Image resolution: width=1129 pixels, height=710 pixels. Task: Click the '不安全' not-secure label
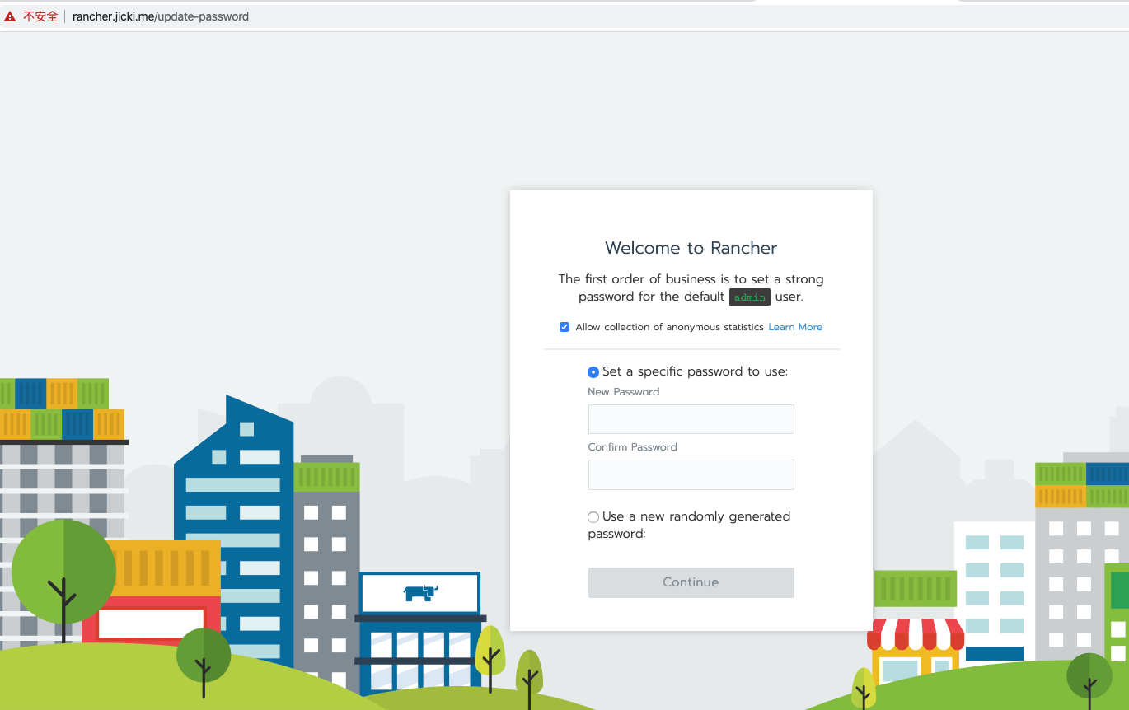point(40,16)
